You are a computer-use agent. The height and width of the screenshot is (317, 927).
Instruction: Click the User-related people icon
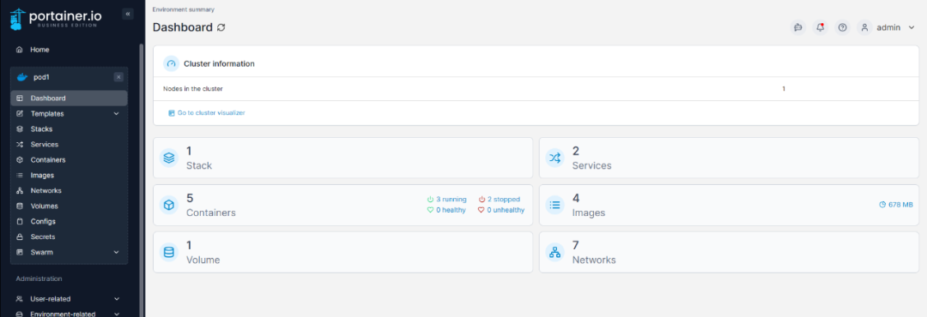point(20,299)
